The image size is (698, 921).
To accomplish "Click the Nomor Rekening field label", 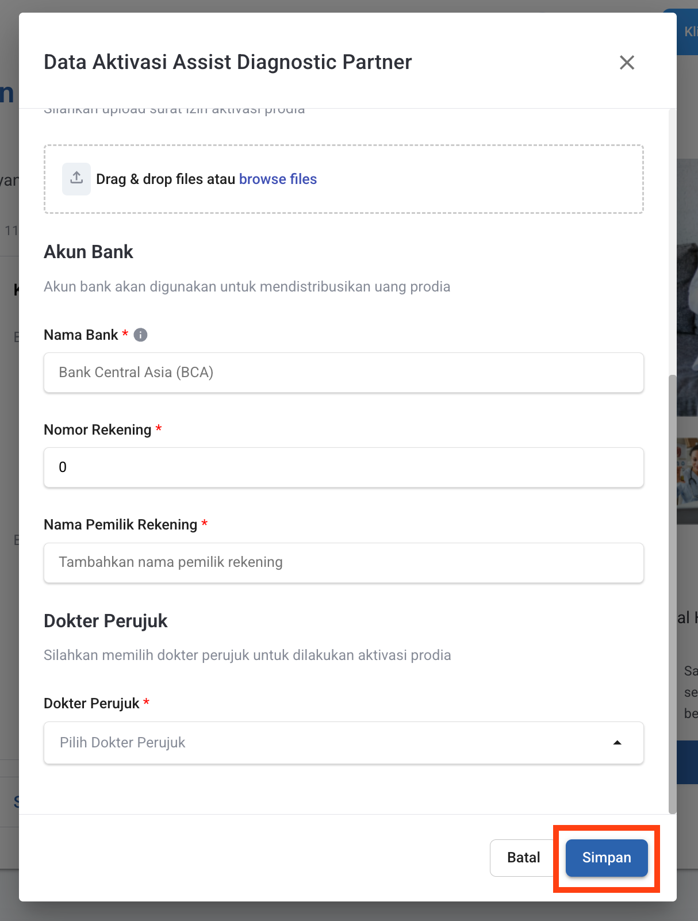I will pos(98,430).
